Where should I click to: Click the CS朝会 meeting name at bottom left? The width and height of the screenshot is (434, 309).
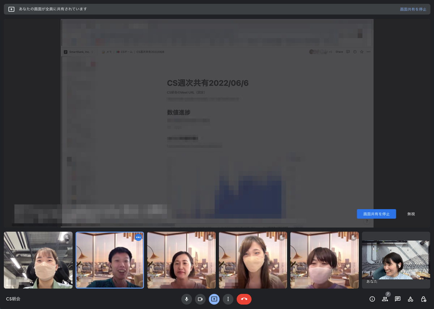point(13,299)
